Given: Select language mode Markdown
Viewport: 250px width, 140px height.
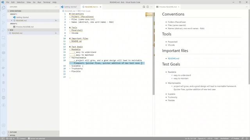Looking at the screenshot, I should [x=225, y=138].
